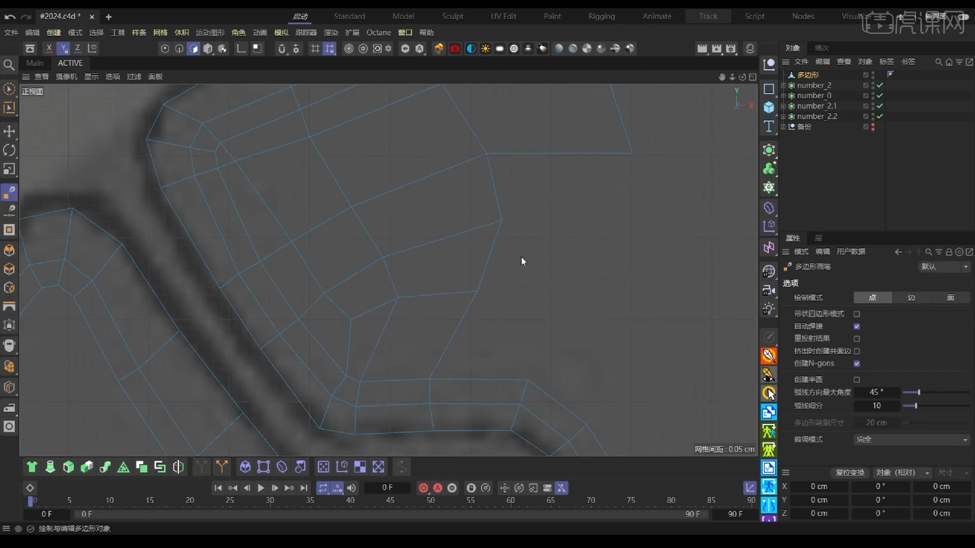Toggle green check tag for number_0
The height and width of the screenshot is (548, 975).
(880, 95)
